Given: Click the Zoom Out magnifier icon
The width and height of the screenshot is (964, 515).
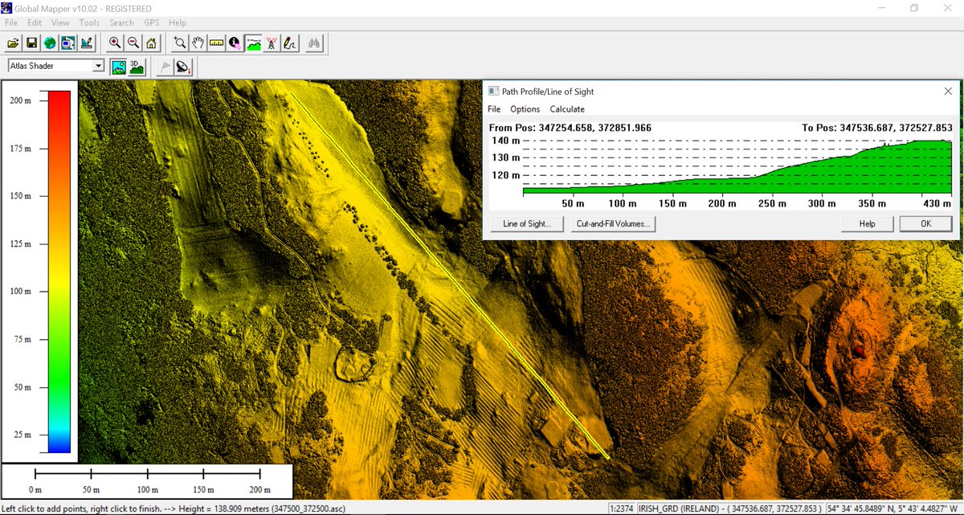Looking at the screenshot, I should (x=133, y=43).
